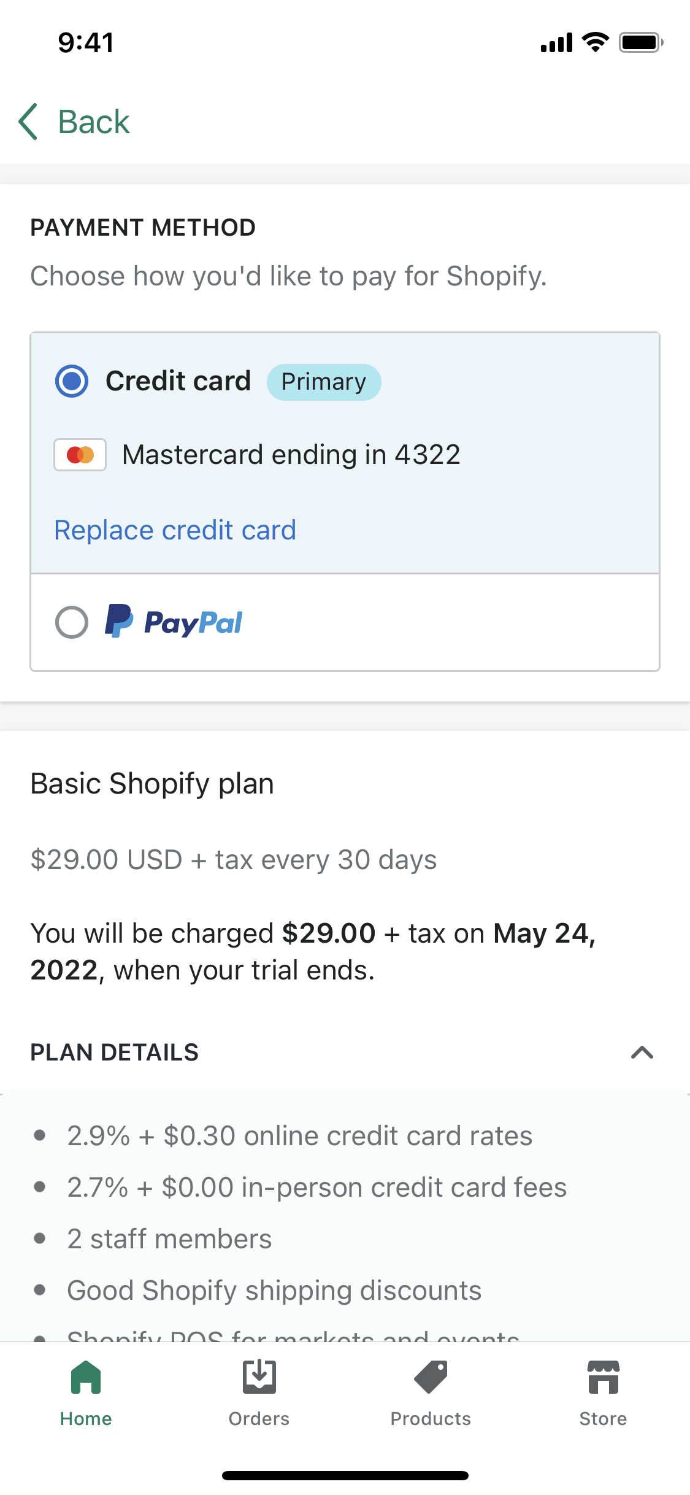
Task: Tap the PLAN DETAILS section header
Action: (115, 1053)
